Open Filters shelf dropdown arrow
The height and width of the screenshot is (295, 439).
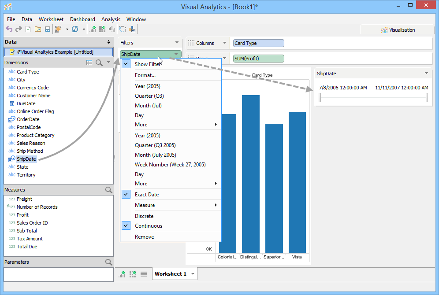point(177,43)
